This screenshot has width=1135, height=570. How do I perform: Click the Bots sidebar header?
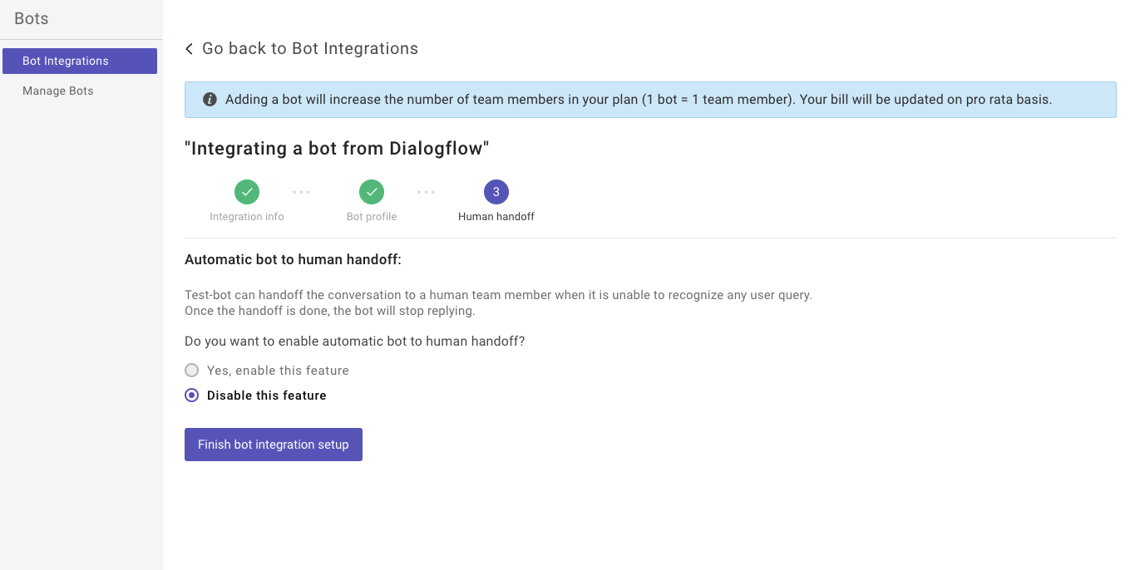coord(32,18)
